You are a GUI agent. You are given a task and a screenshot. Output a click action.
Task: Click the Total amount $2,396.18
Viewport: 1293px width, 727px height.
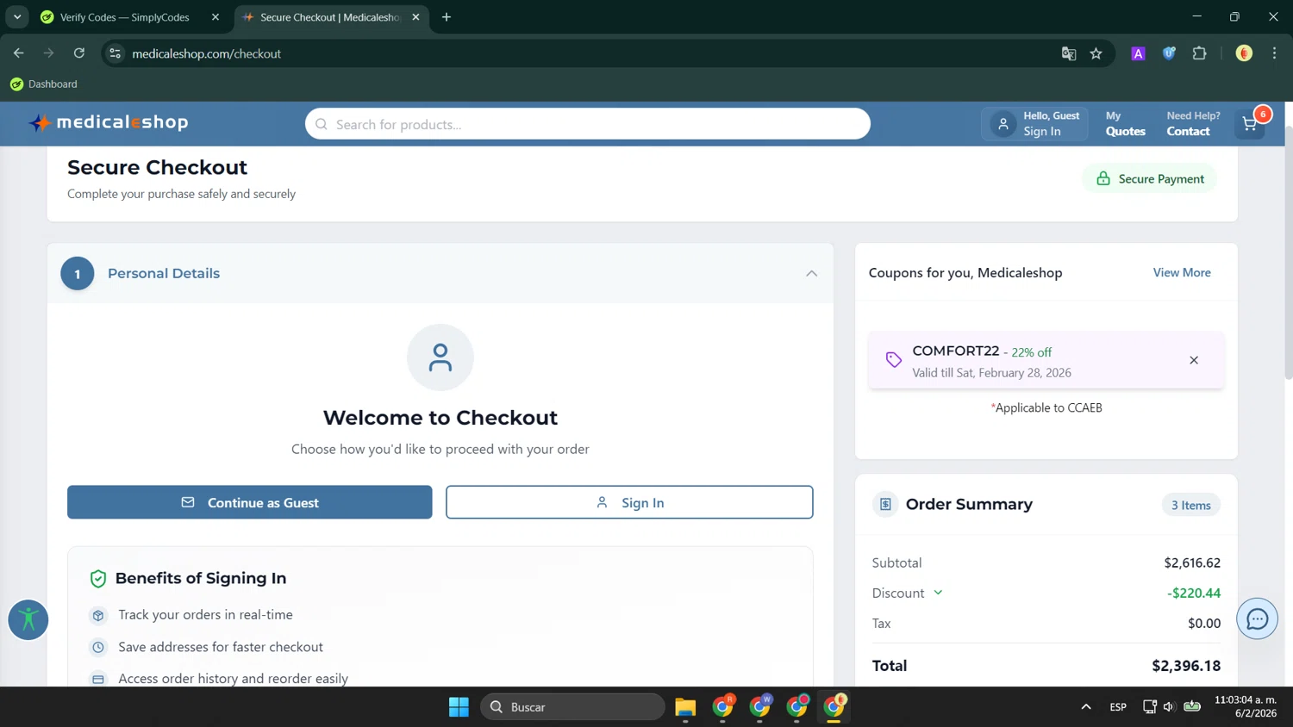[x=1186, y=666]
